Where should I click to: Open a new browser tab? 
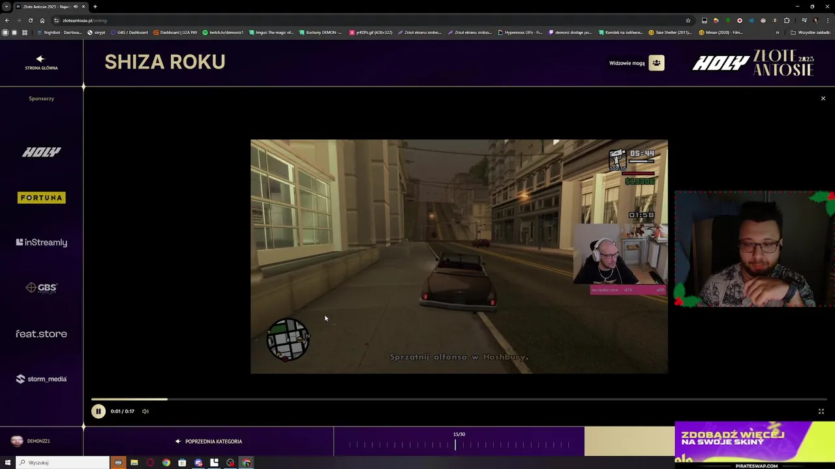coord(95,7)
